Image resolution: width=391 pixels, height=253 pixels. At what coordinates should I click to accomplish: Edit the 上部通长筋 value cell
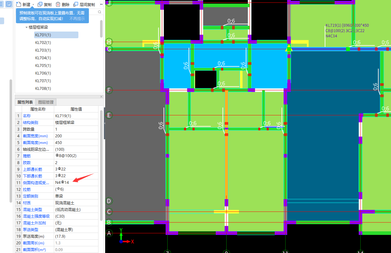pyautogui.click(x=76, y=169)
